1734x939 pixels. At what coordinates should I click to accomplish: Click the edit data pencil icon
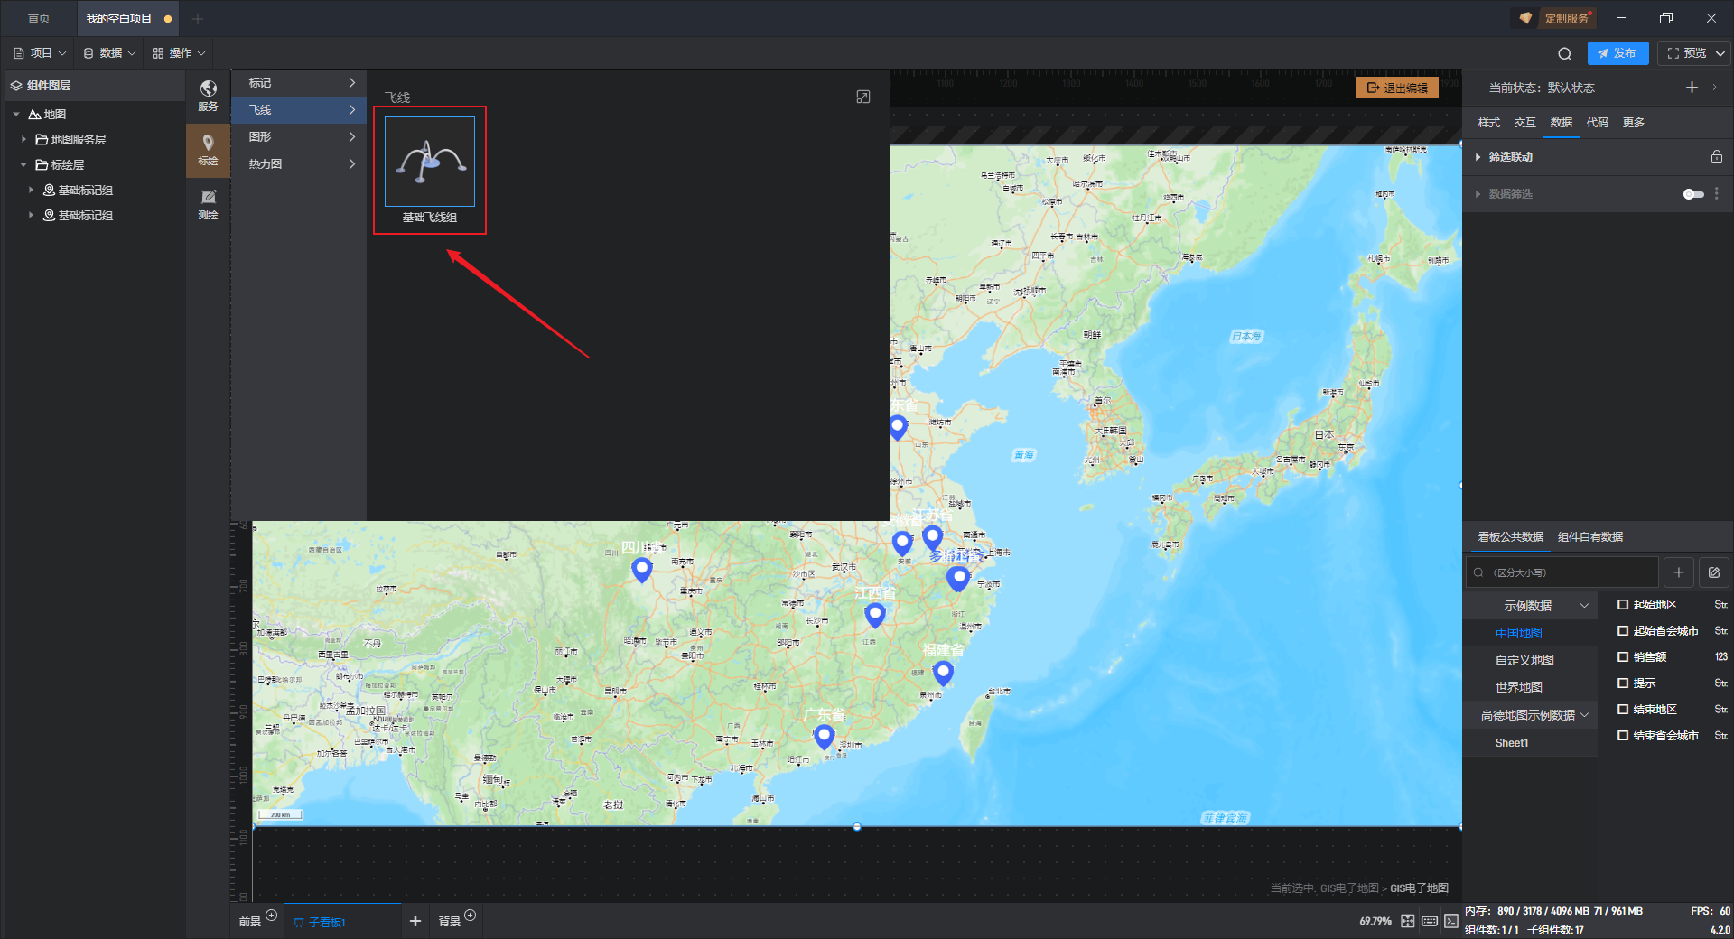point(1714,572)
